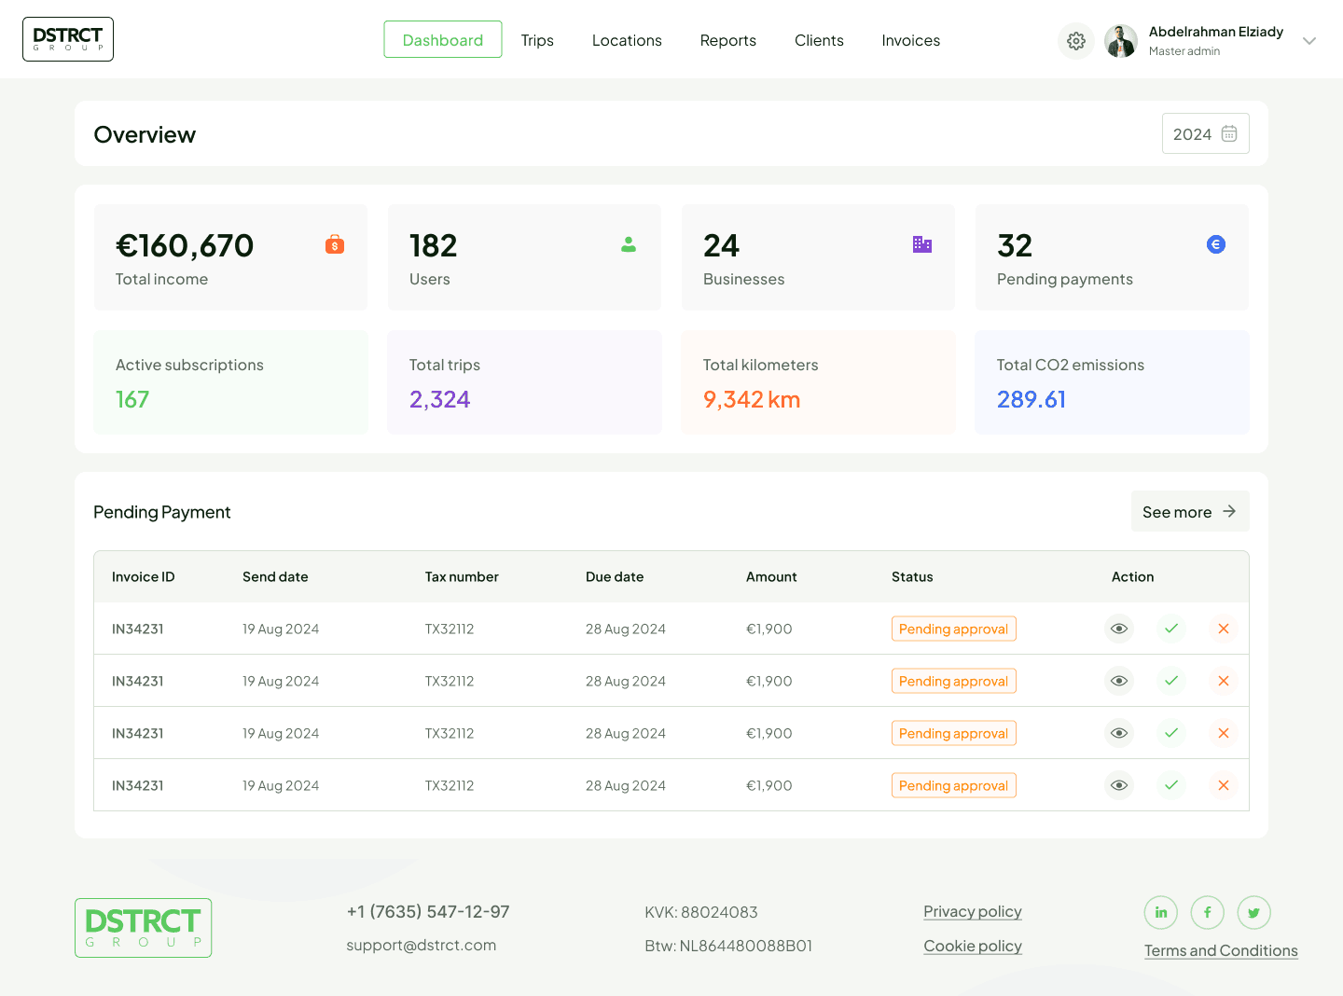
Task: Open the Privacy policy link
Action: (973, 912)
